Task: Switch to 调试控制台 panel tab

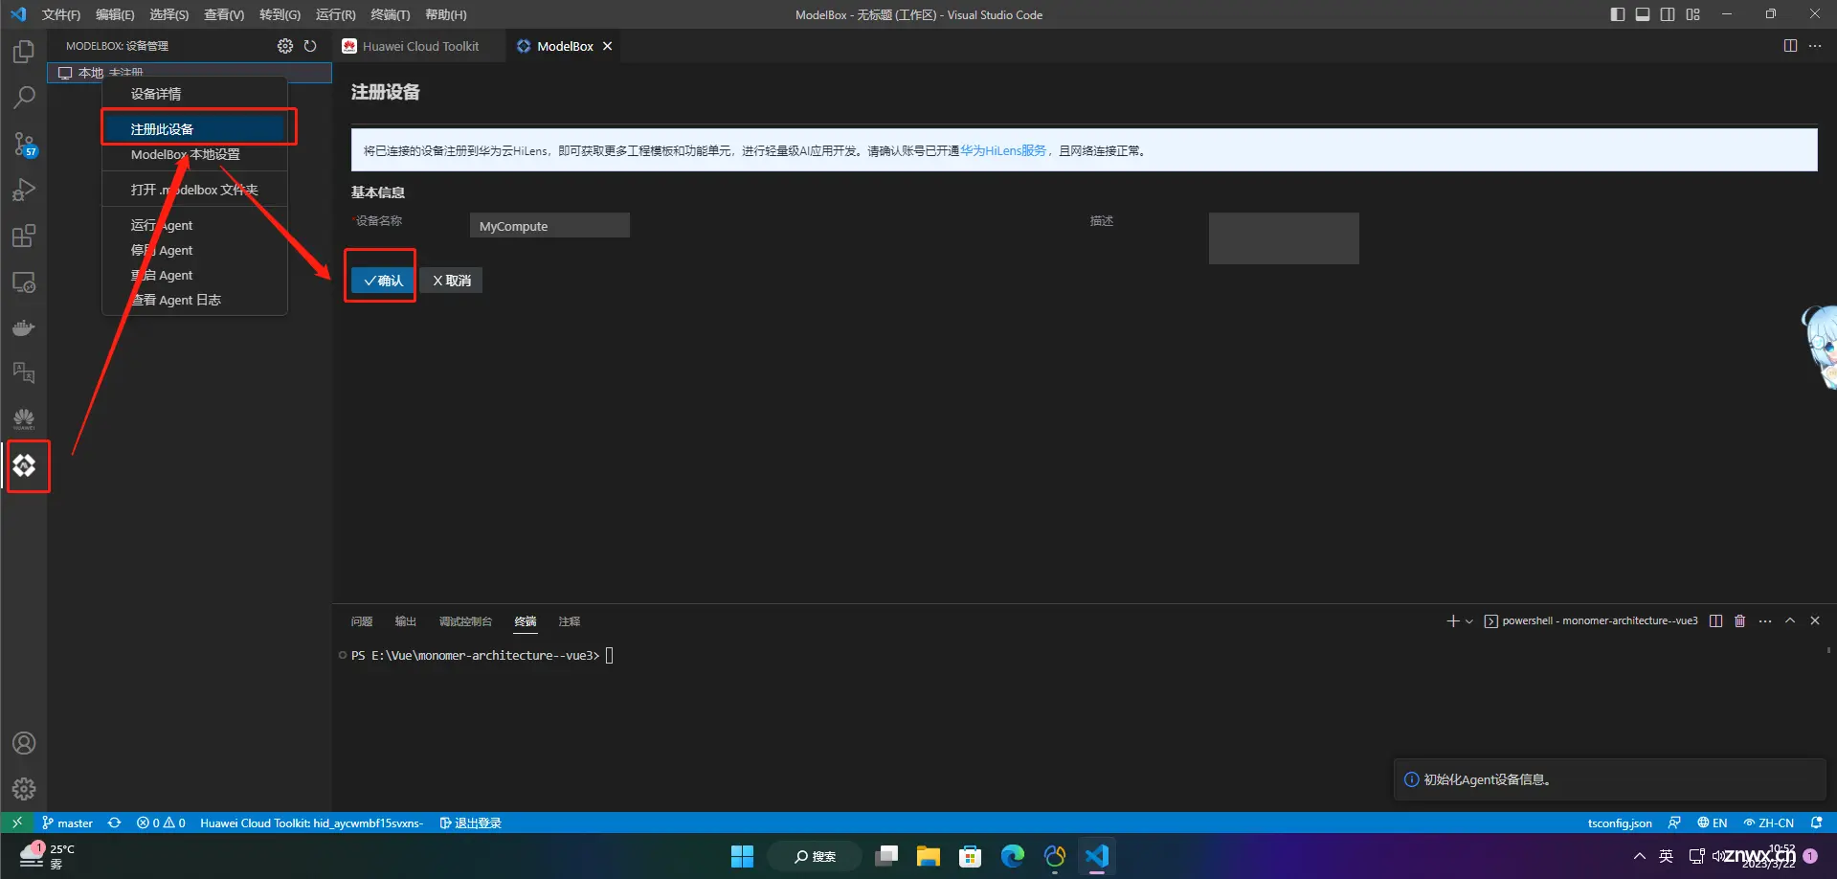Action: tap(465, 621)
